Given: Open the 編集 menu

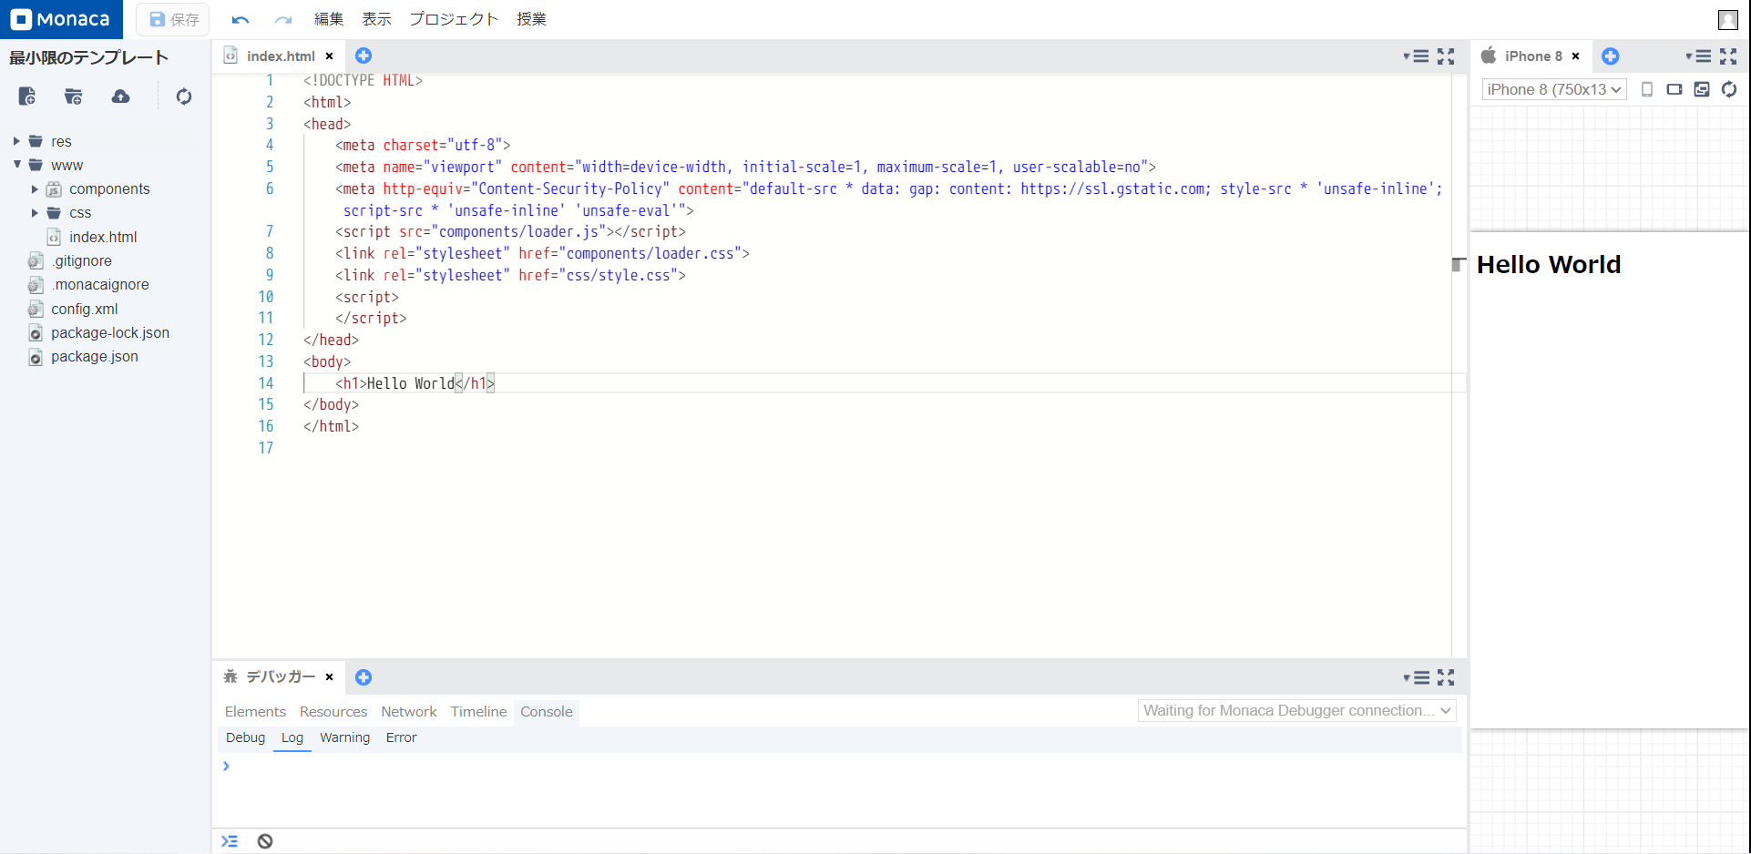Looking at the screenshot, I should click(329, 19).
